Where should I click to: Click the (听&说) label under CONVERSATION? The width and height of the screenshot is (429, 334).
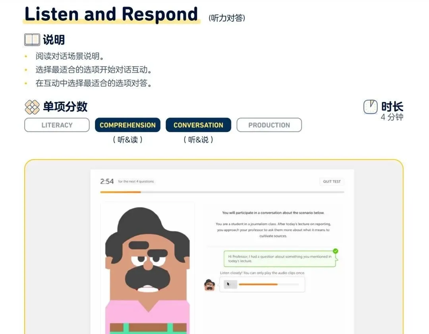click(x=198, y=140)
